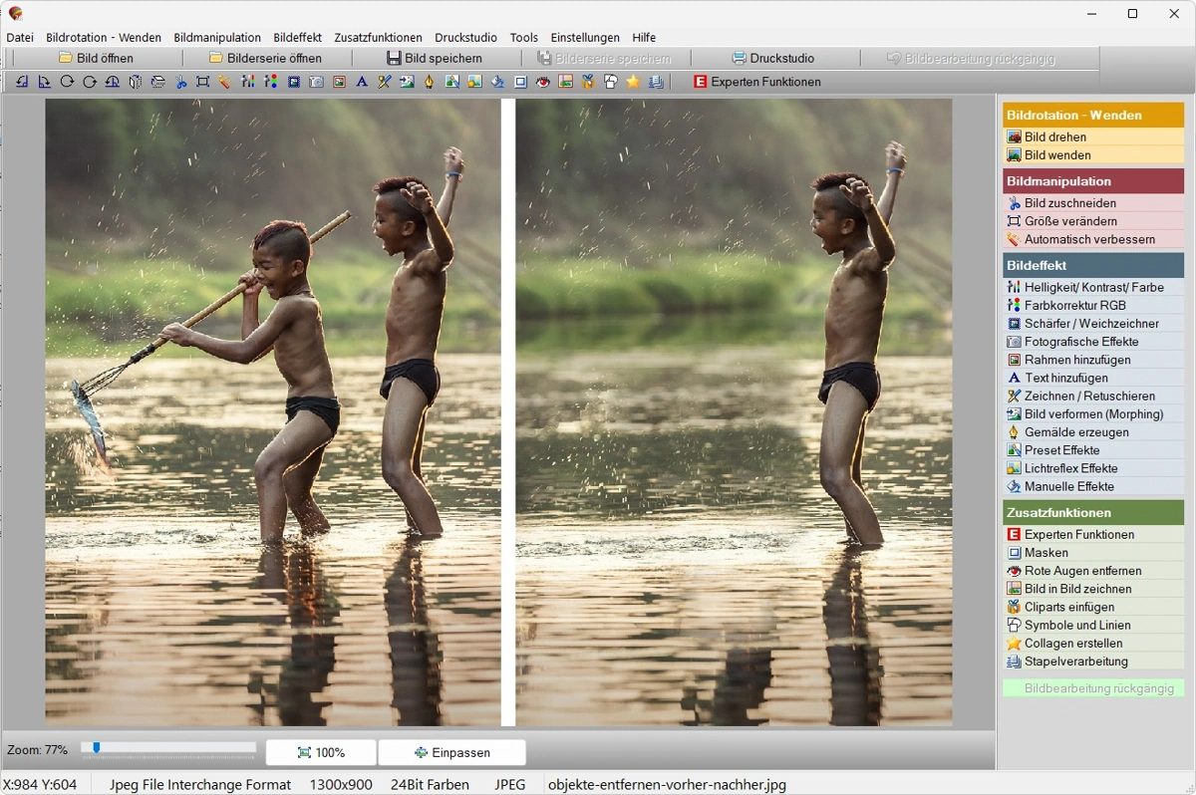Click the red eye removal icon in the toolbar
Screen dimensions: 1196x795
[x=543, y=82]
